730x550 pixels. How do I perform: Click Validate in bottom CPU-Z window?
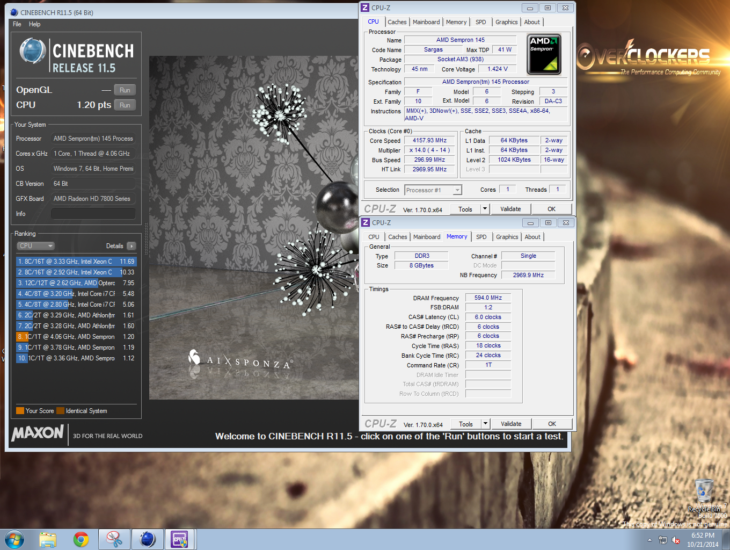coord(511,424)
